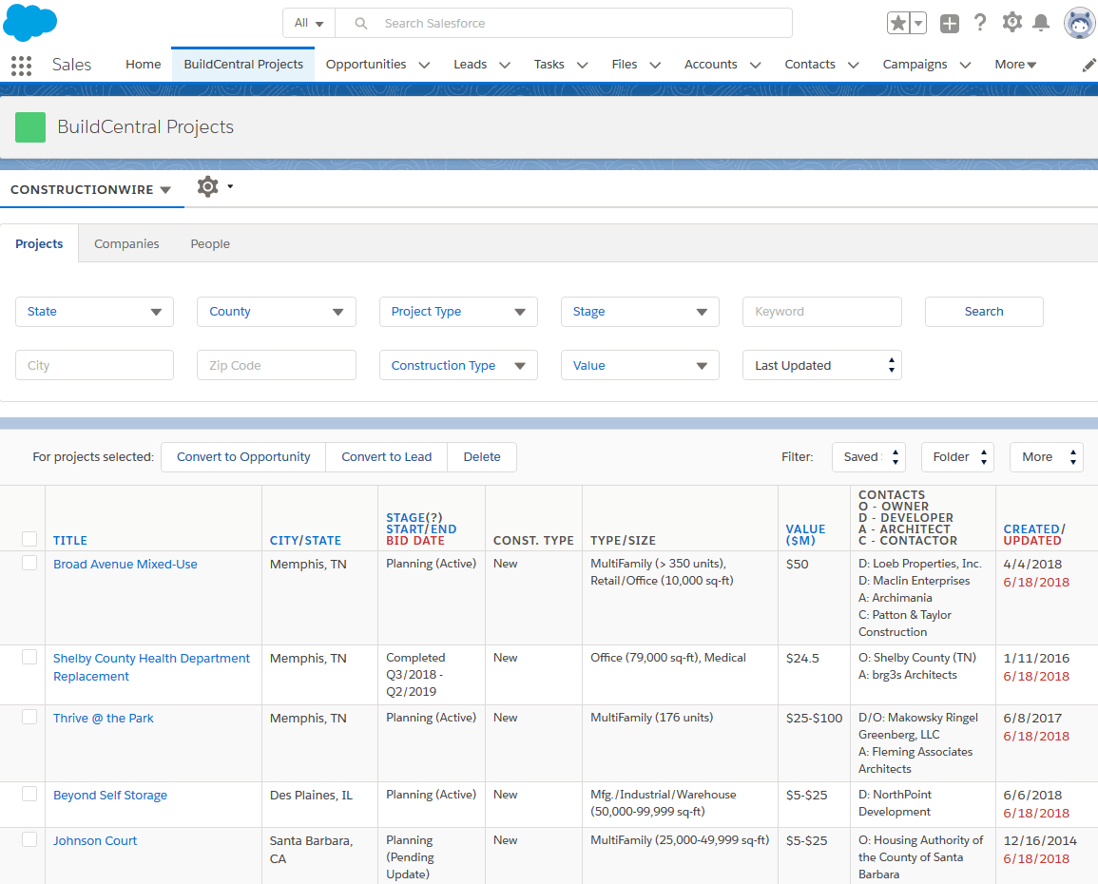This screenshot has height=884, width=1098.
Task: Check the Johnson Court row checkbox
Action: pyautogui.click(x=29, y=839)
